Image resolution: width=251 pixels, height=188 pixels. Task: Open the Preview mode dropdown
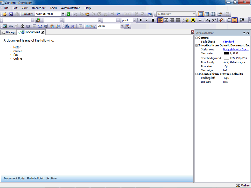63,14
